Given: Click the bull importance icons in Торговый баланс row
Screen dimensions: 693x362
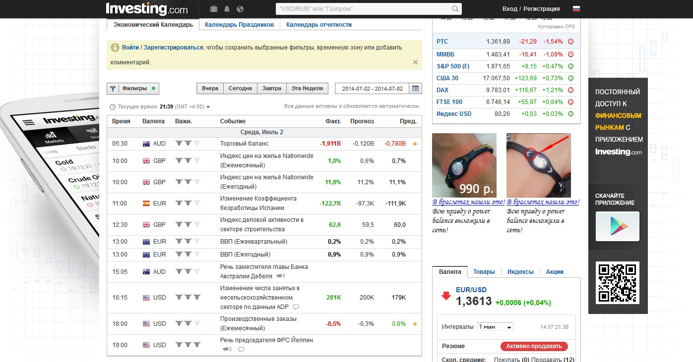Looking at the screenshot, I should [x=189, y=144].
